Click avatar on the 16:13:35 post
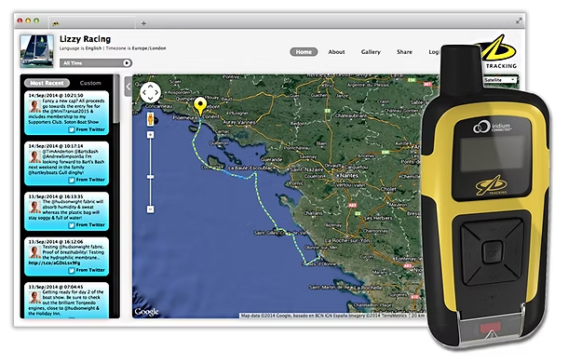Image resolution: width=568 pixels, height=364 pixels. (x=34, y=208)
